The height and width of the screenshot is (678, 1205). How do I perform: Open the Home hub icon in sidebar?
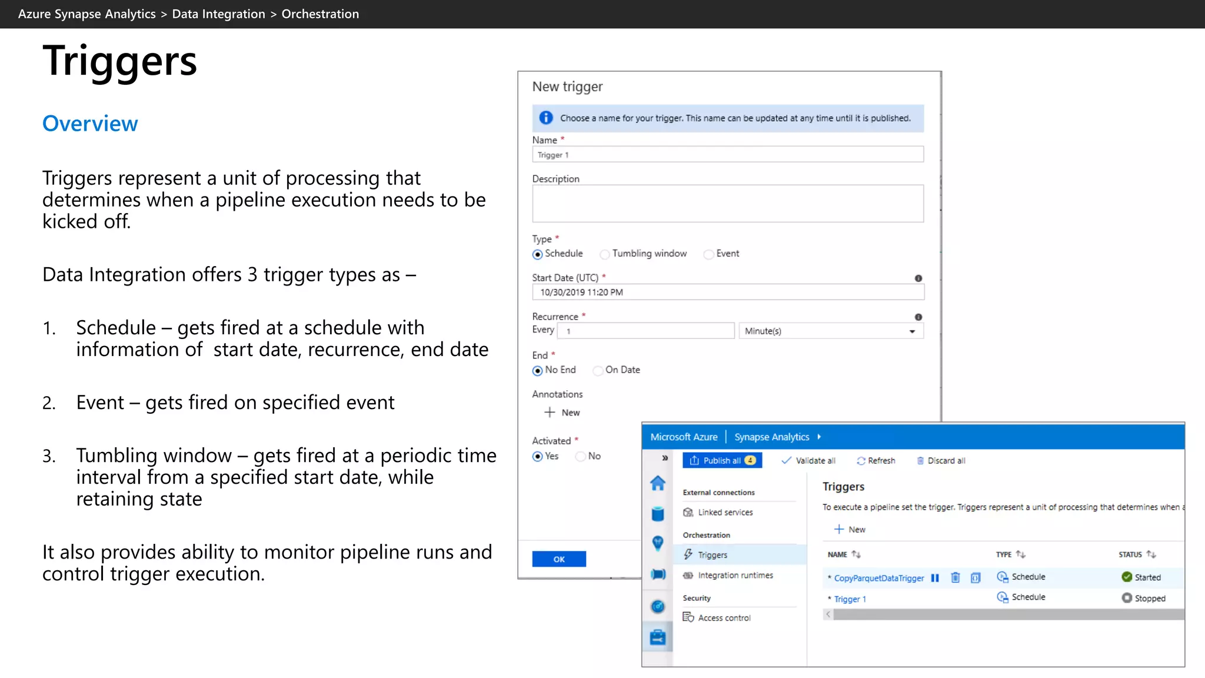coord(657,483)
